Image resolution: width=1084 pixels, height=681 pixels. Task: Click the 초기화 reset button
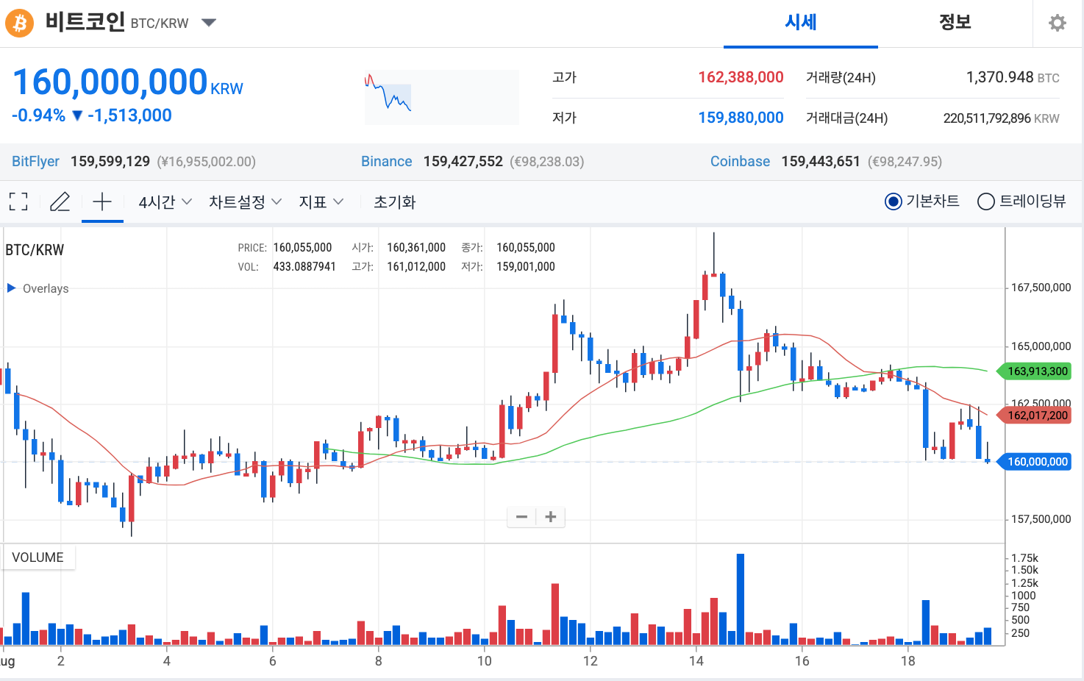394,202
